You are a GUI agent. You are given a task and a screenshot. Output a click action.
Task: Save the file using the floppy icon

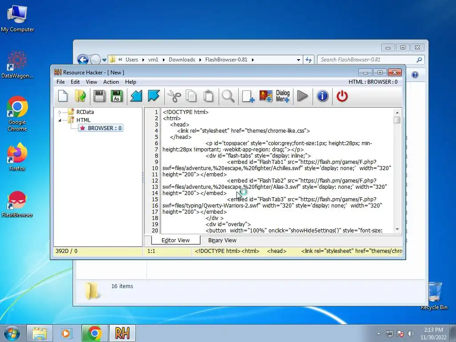[x=99, y=96]
